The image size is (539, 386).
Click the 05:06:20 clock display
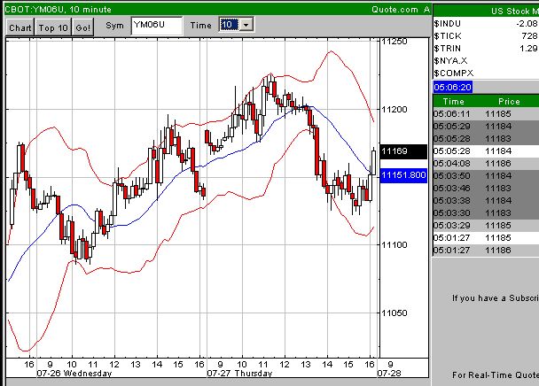453,87
